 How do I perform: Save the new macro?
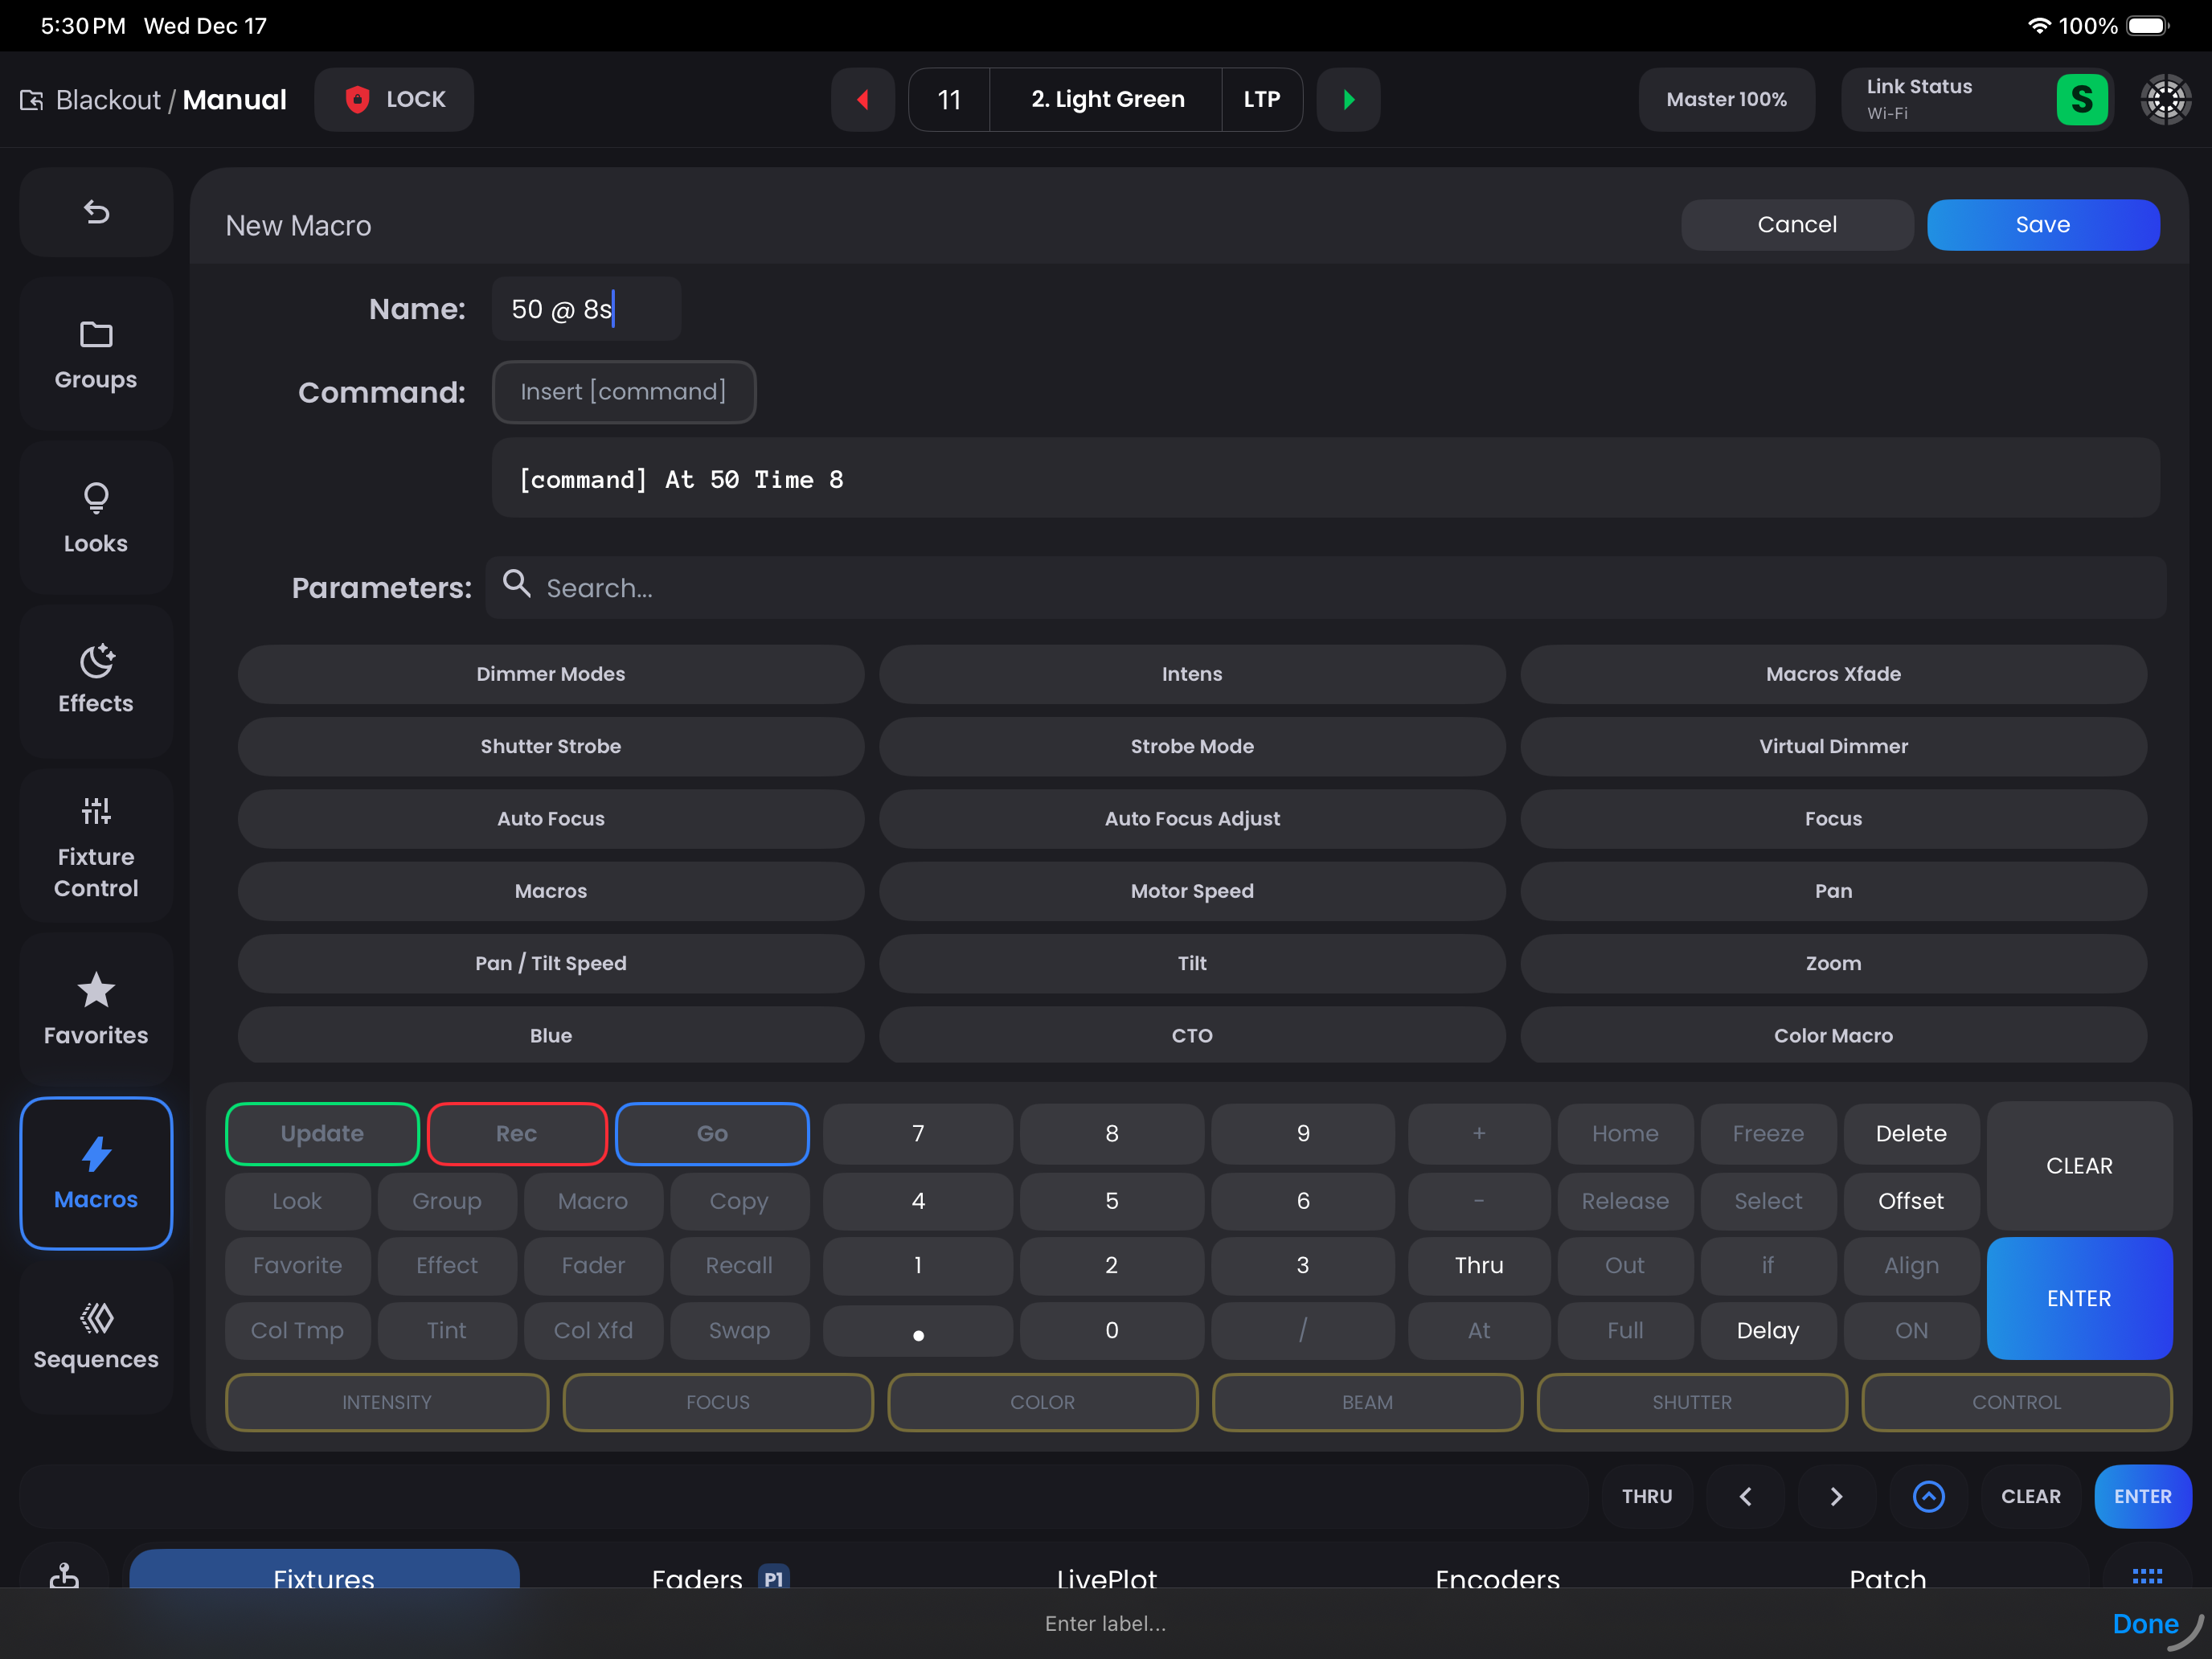[2043, 224]
